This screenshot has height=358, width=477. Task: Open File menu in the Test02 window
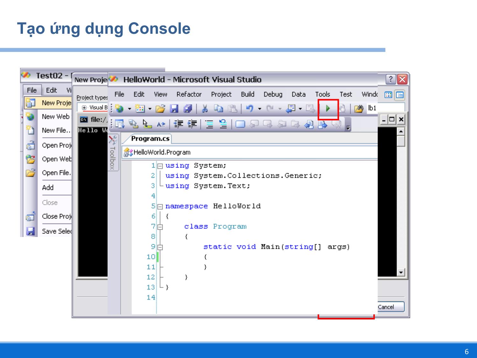(32, 90)
